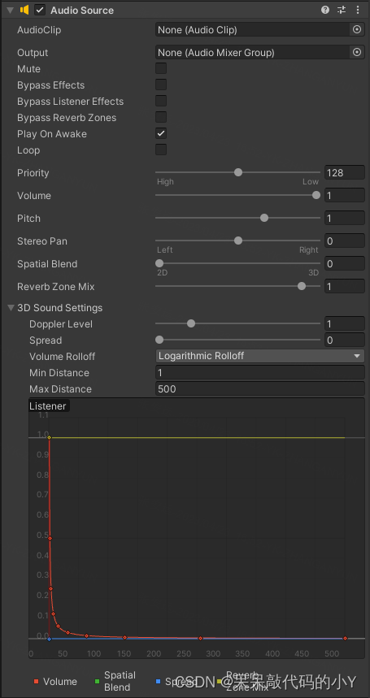Uncheck Play On Awake
This screenshot has width=370, height=698.
(x=161, y=133)
